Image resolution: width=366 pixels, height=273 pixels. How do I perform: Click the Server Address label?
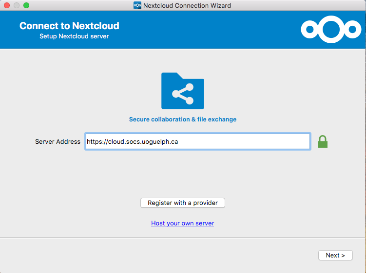pyautogui.click(x=58, y=142)
